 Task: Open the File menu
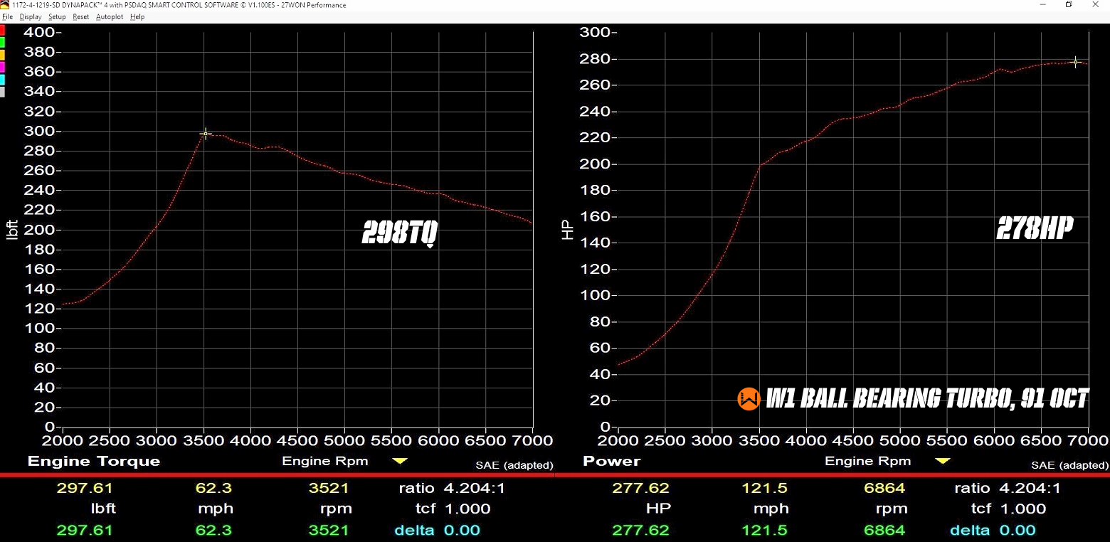pos(7,16)
